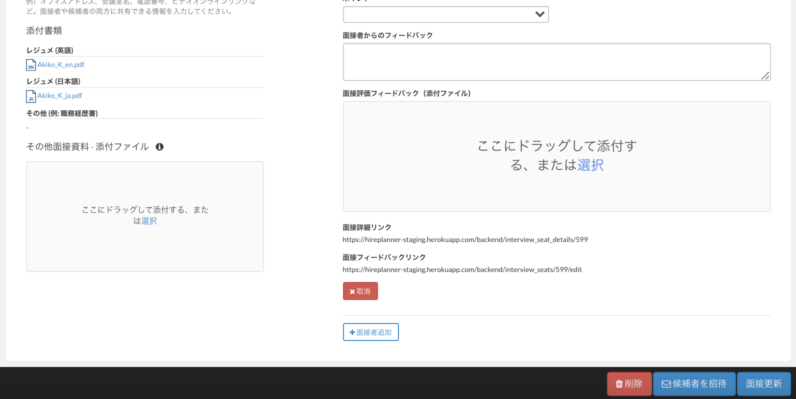This screenshot has height=399, width=796.
Task: Click the JA resume file icon
Action: coord(30,96)
